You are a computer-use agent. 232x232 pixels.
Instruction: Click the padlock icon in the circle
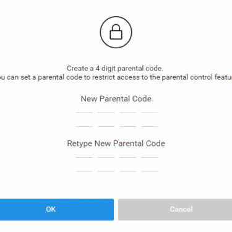116,32
